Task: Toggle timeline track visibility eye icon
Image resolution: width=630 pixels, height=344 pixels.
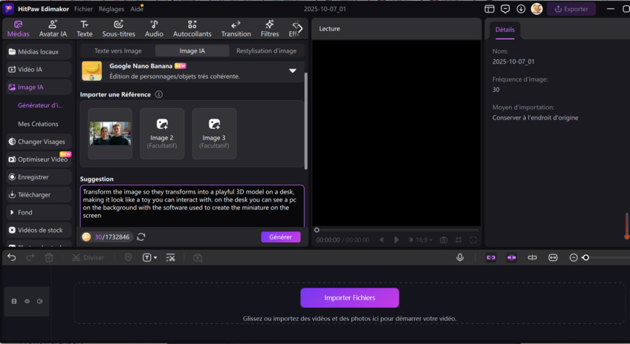Action: (27, 302)
